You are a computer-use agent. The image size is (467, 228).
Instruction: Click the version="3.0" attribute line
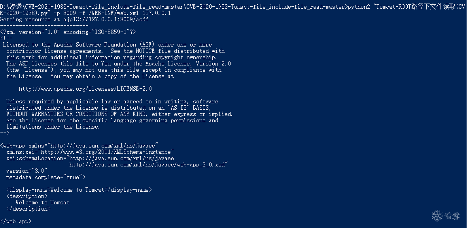[27, 171]
